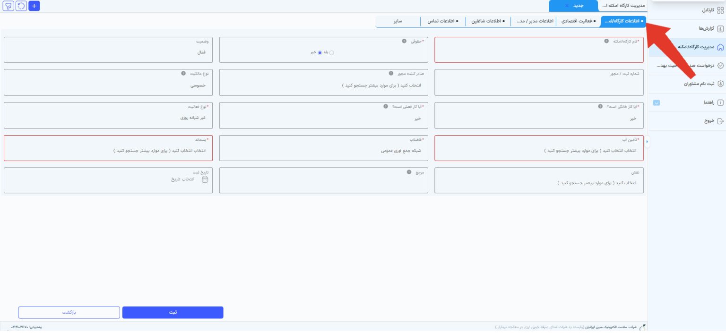Click the info icon beside آیا کار خانگی است؟

point(600,106)
